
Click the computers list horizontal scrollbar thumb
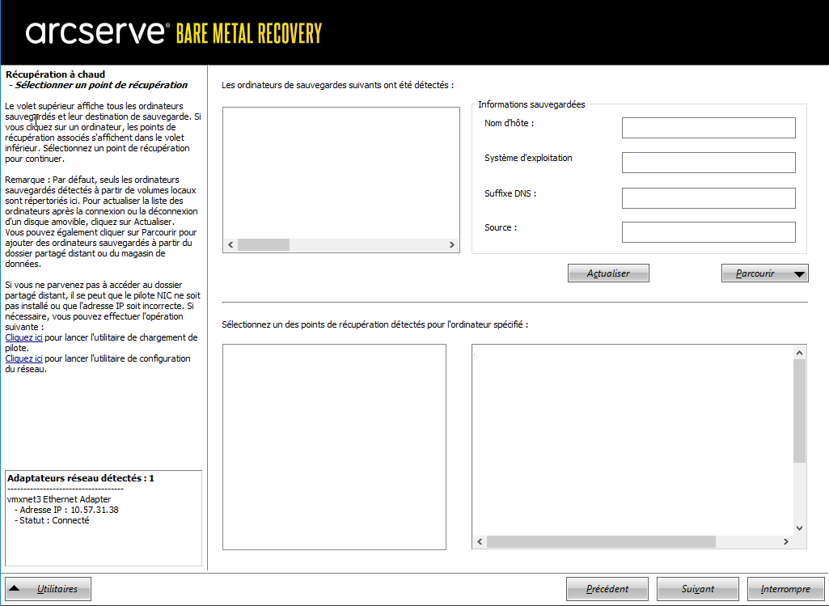(264, 245)
